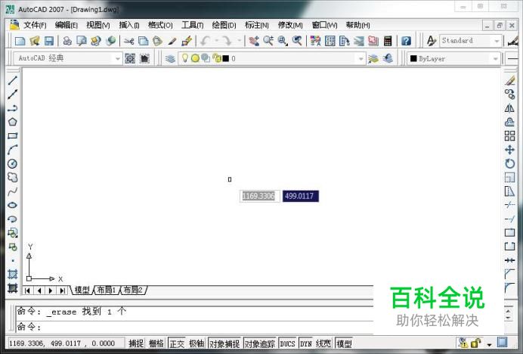Toggle DUCS dynamic UCS
The height and width of the screenshot is (354, 523).
coord(287,343)
